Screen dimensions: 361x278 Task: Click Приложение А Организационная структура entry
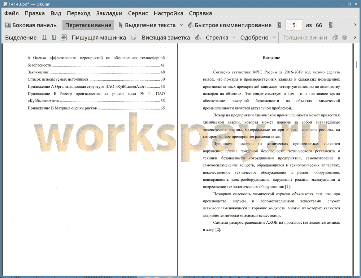click(x=96, y=87)
